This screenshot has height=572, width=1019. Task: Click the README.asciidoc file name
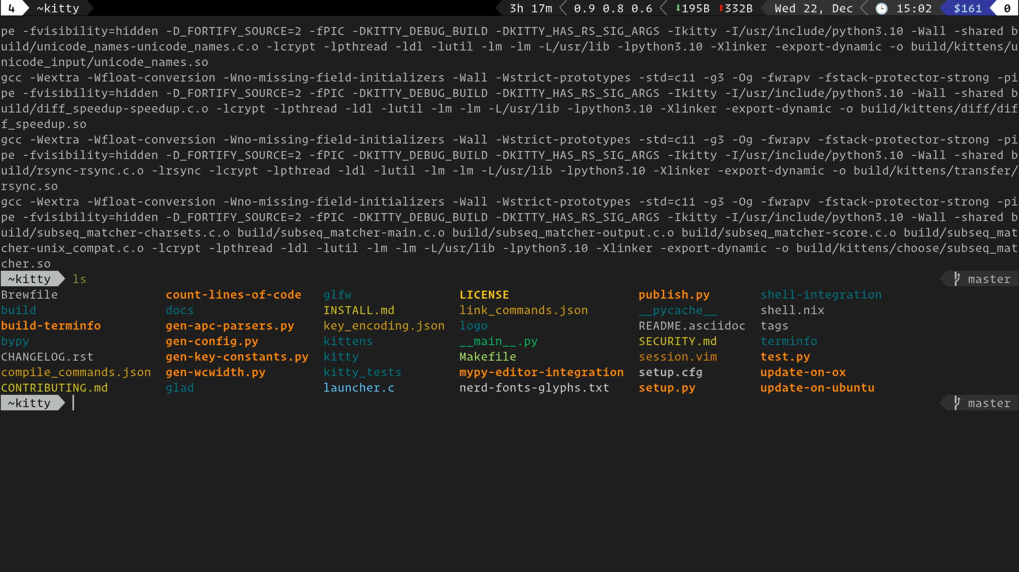pyautogui.click(x=692, y=325)
